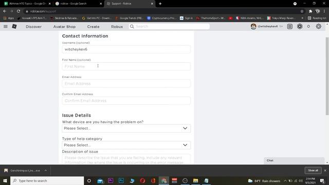Close the roblox - Google Search tab
Image resolution: width=329 pixels, height=185 pixels.
pos(101,4)
